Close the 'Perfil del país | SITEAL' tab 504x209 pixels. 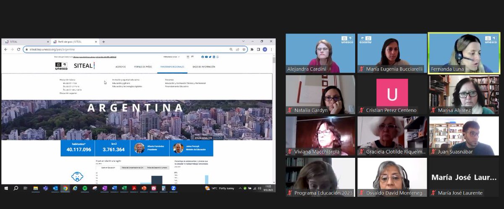[x=96, y=42]
